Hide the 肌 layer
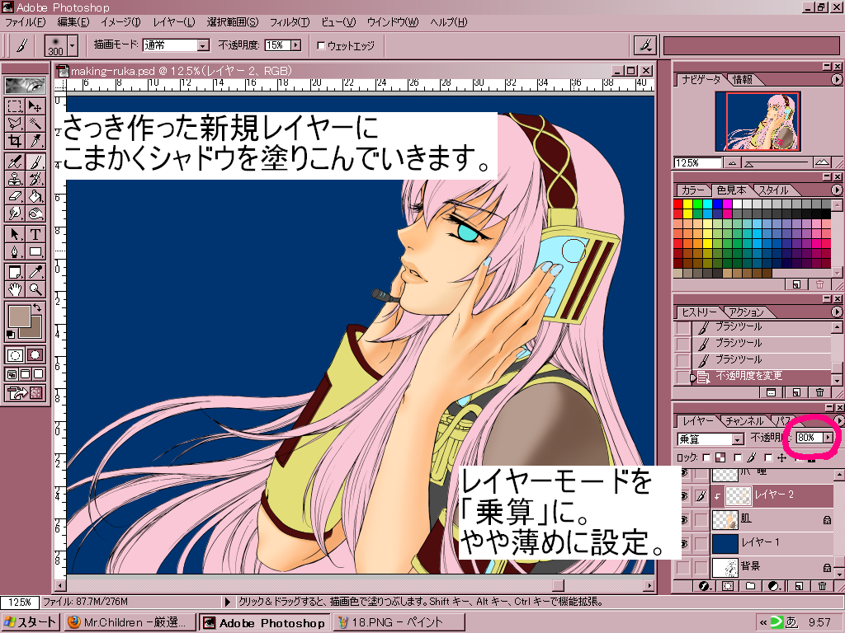 684,520
